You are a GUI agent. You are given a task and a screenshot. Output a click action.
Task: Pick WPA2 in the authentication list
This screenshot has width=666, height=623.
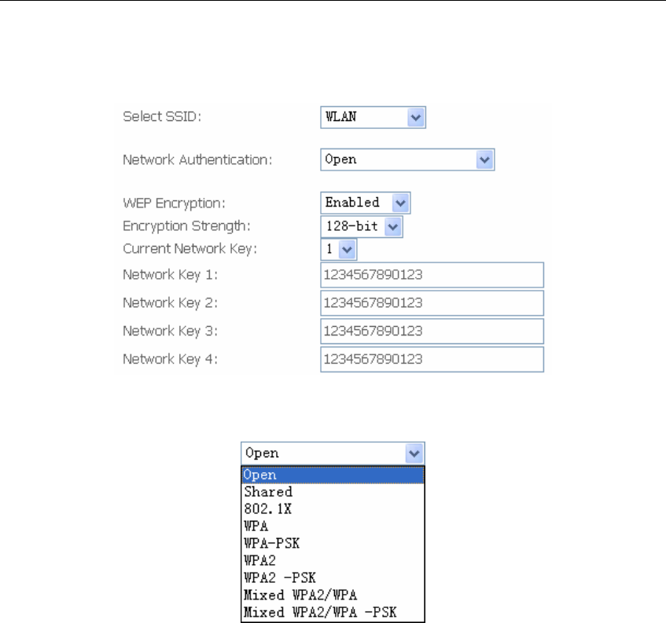(333, 561)
